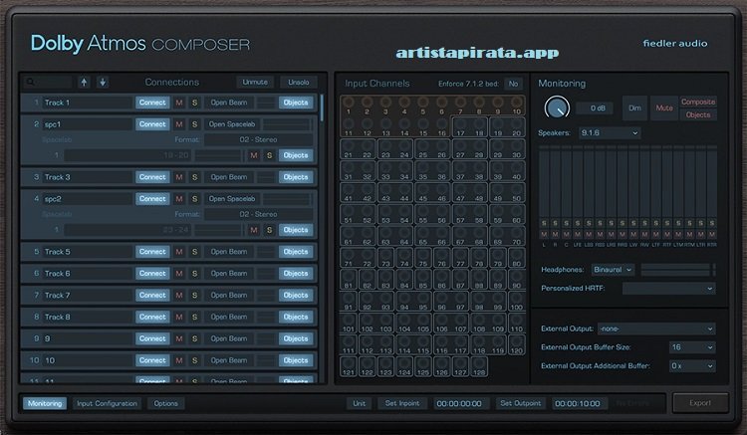Switch to Input Configuration tab

coord(107,403)
